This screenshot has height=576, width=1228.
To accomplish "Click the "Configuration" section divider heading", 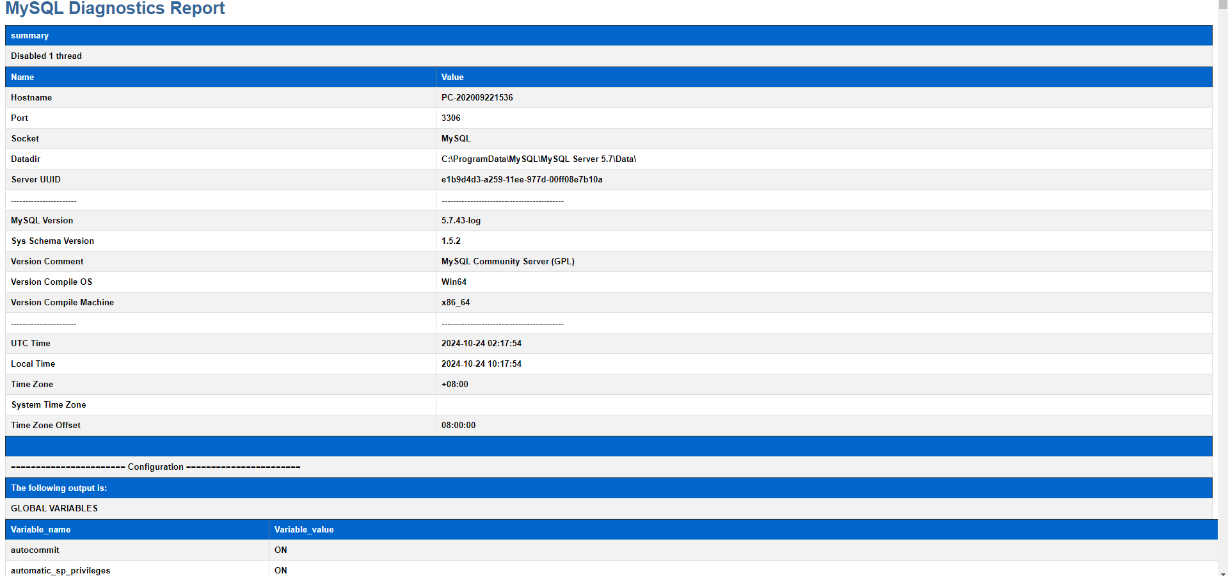I will [155, 467].
